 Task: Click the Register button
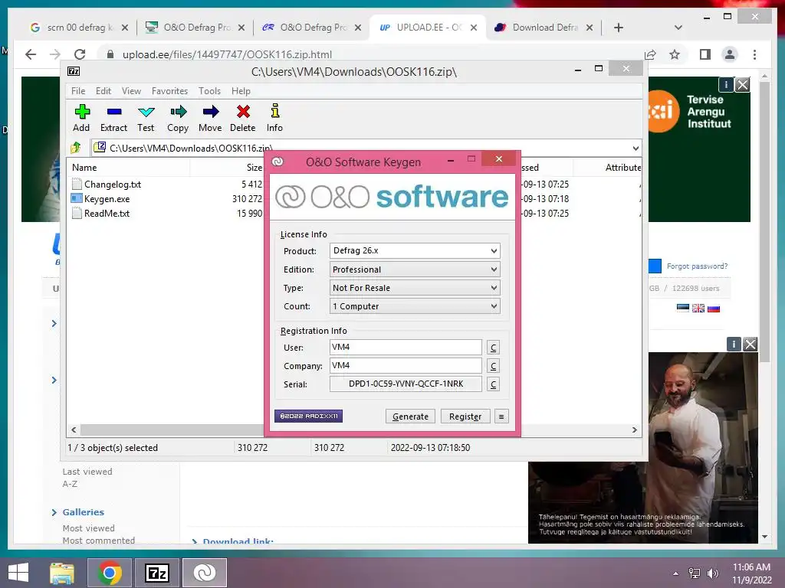[x=465, y=416]
